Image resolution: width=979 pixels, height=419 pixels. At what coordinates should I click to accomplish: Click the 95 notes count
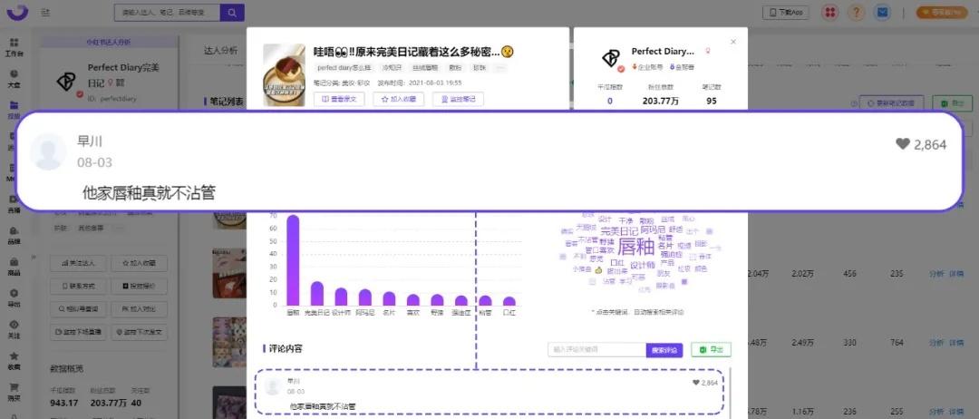[712, 102]
